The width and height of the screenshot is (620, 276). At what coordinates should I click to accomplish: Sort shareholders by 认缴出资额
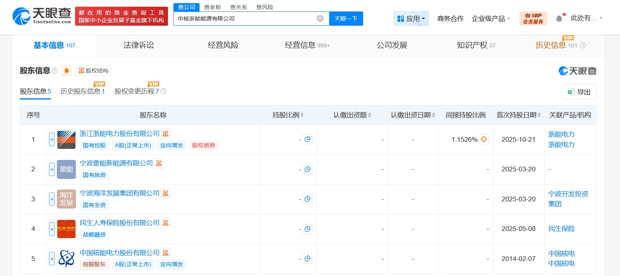point(352,115)
